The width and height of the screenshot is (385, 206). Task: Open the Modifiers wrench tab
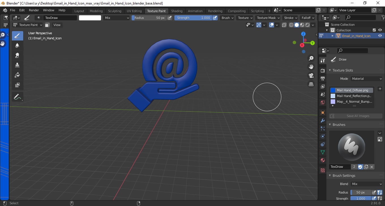322,121
